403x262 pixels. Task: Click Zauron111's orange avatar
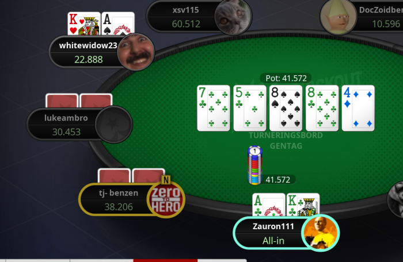pos(321,233)
